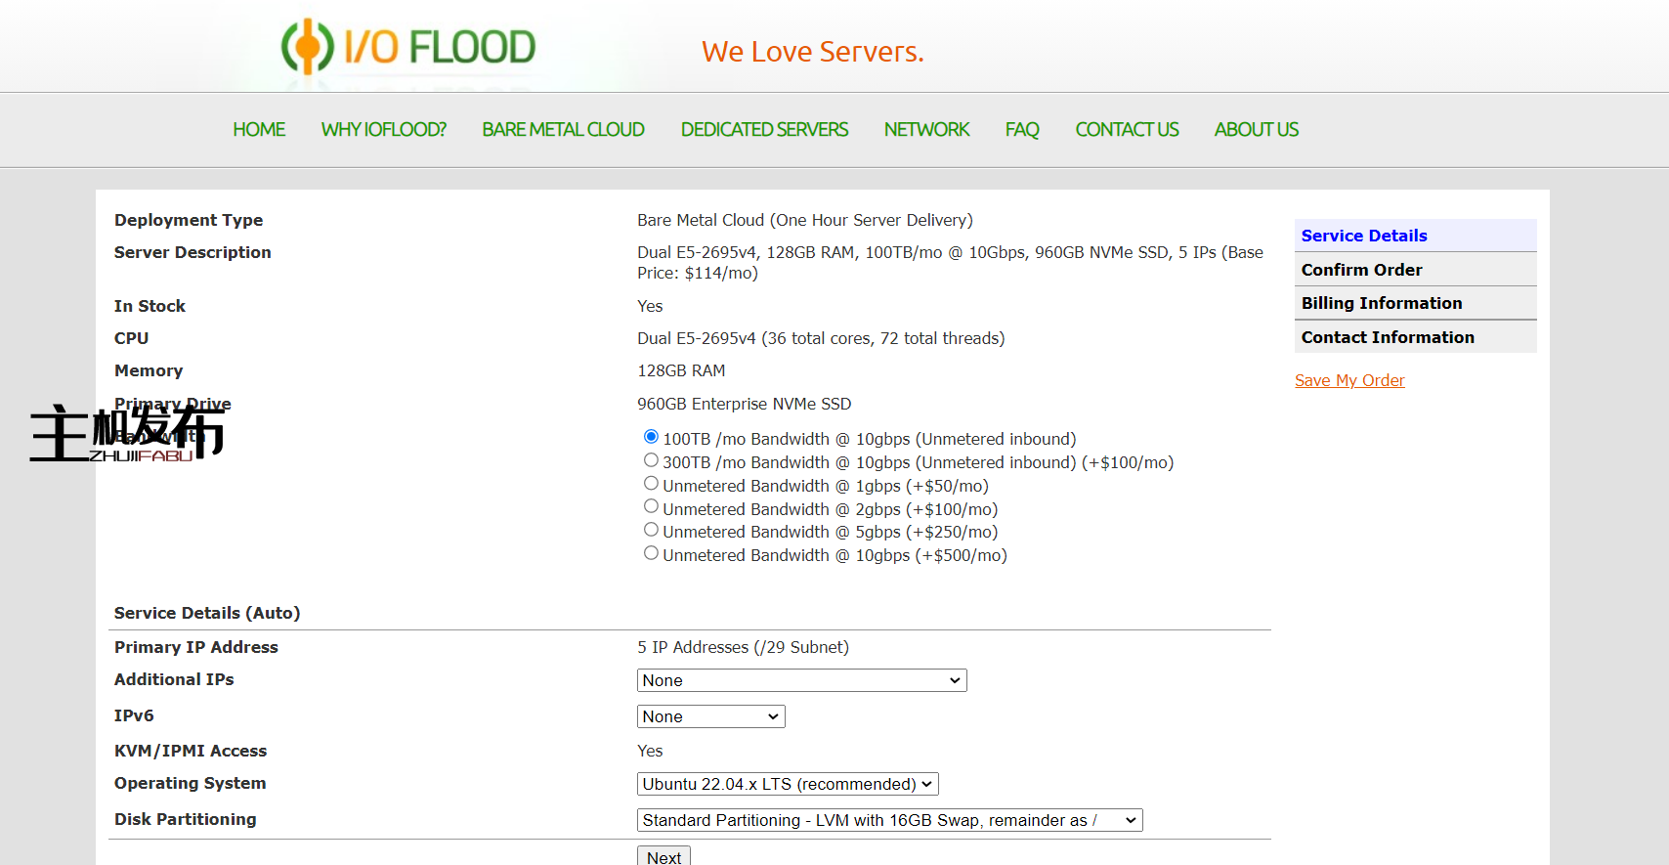Select 100TB /mo Bandwidth radio option

[x=651, y=437]
